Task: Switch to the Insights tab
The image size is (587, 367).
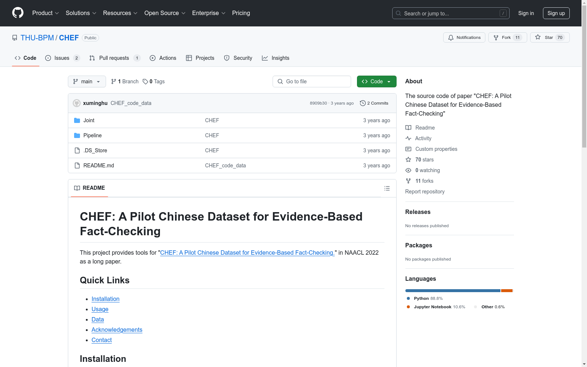Action: (x=276, y=58)
